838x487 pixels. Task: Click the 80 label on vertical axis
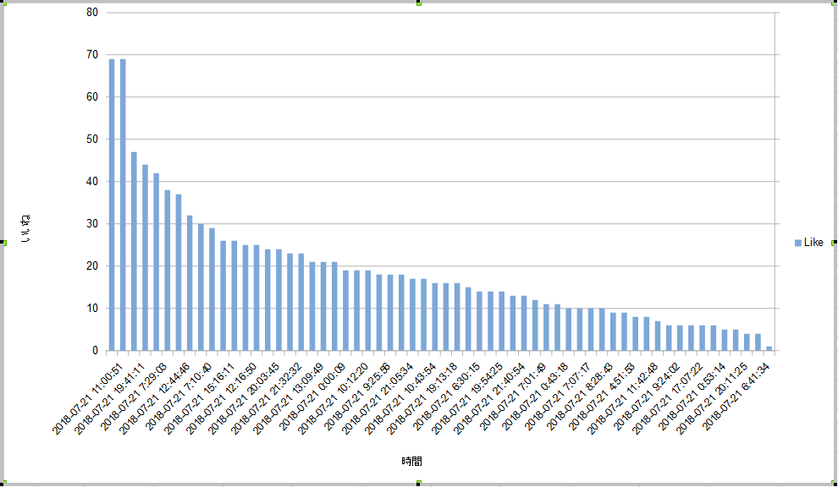coord(92,13)
